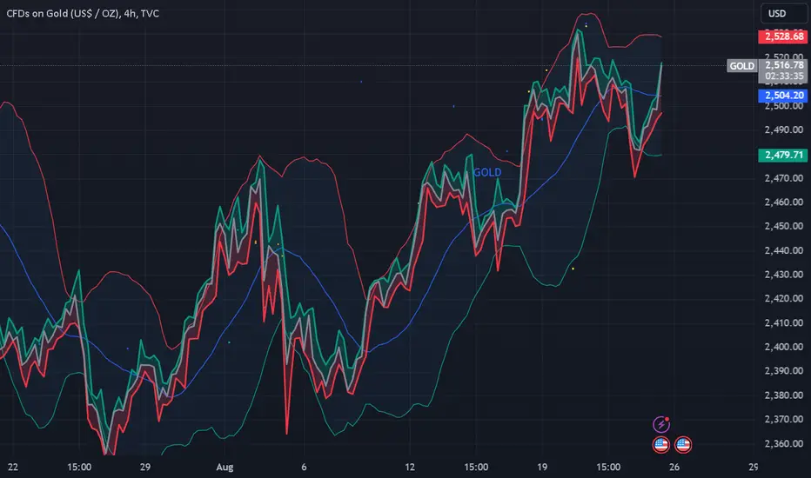Click the green 2,479.71 lower band price label
811x478 pixels.
click(783, 155)
